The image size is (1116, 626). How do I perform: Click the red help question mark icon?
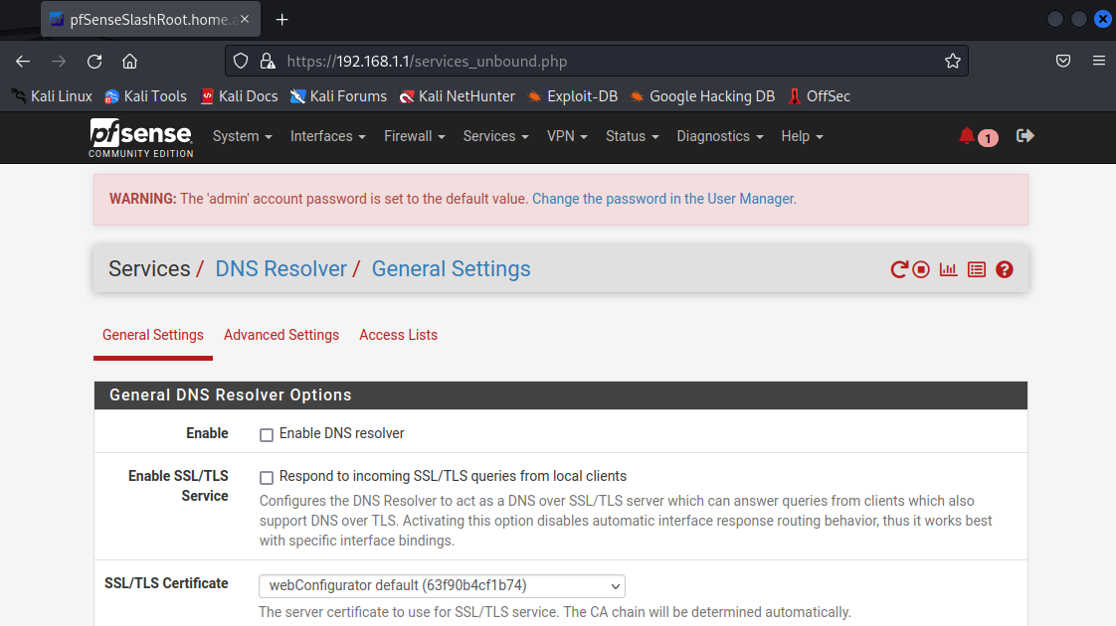coord(1005,269)
